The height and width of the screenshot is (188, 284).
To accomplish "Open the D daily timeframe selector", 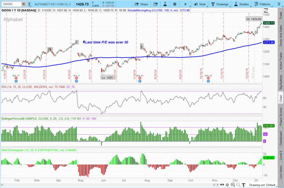I will point(186,4).
